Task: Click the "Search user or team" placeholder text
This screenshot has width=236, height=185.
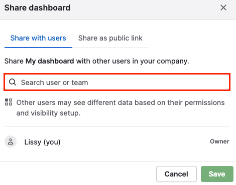Action: tap(54, 82)
